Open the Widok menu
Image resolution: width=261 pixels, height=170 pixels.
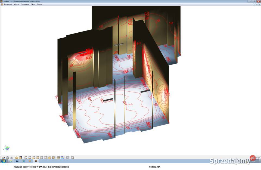pos(17,4)
